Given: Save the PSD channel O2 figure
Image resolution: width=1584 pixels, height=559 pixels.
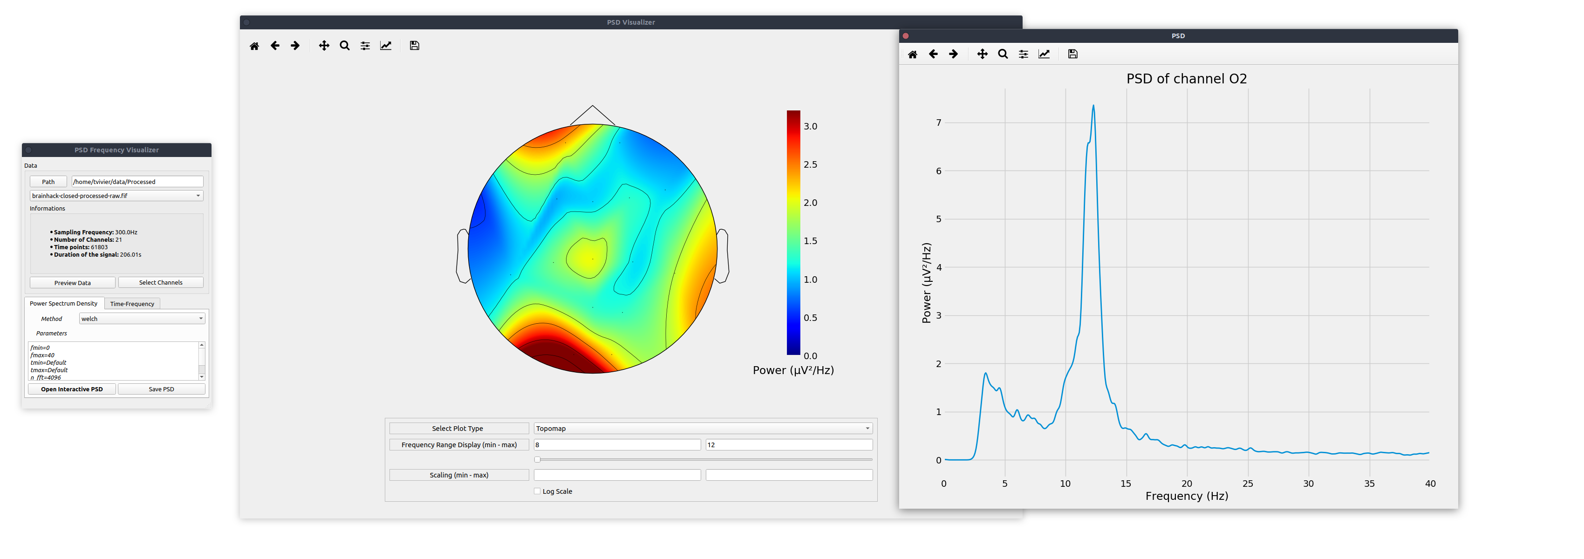Looking at the screenshot, I should tap(1072, 54).
